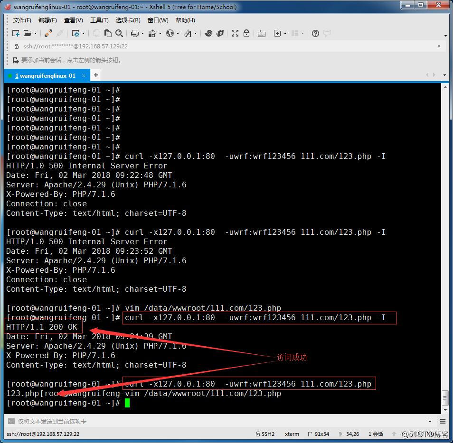
Task: Click the Color scheme icon
Action: click(x=152, y=33)
